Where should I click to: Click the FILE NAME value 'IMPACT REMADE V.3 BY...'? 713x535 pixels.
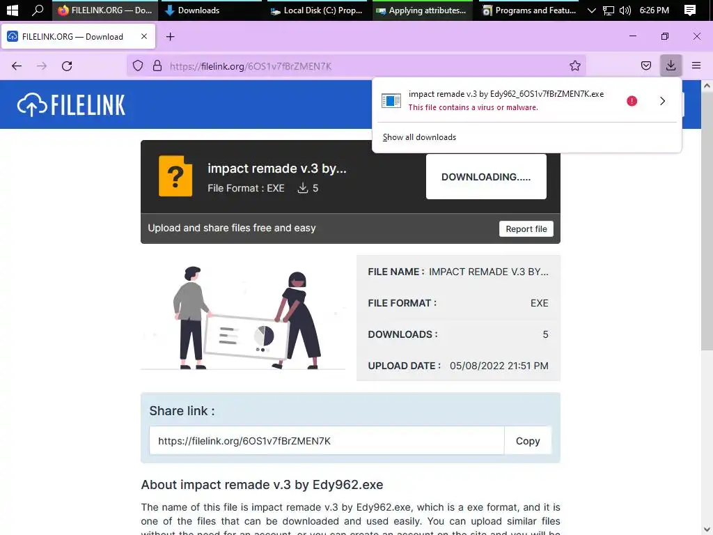(x=488, y=272)
